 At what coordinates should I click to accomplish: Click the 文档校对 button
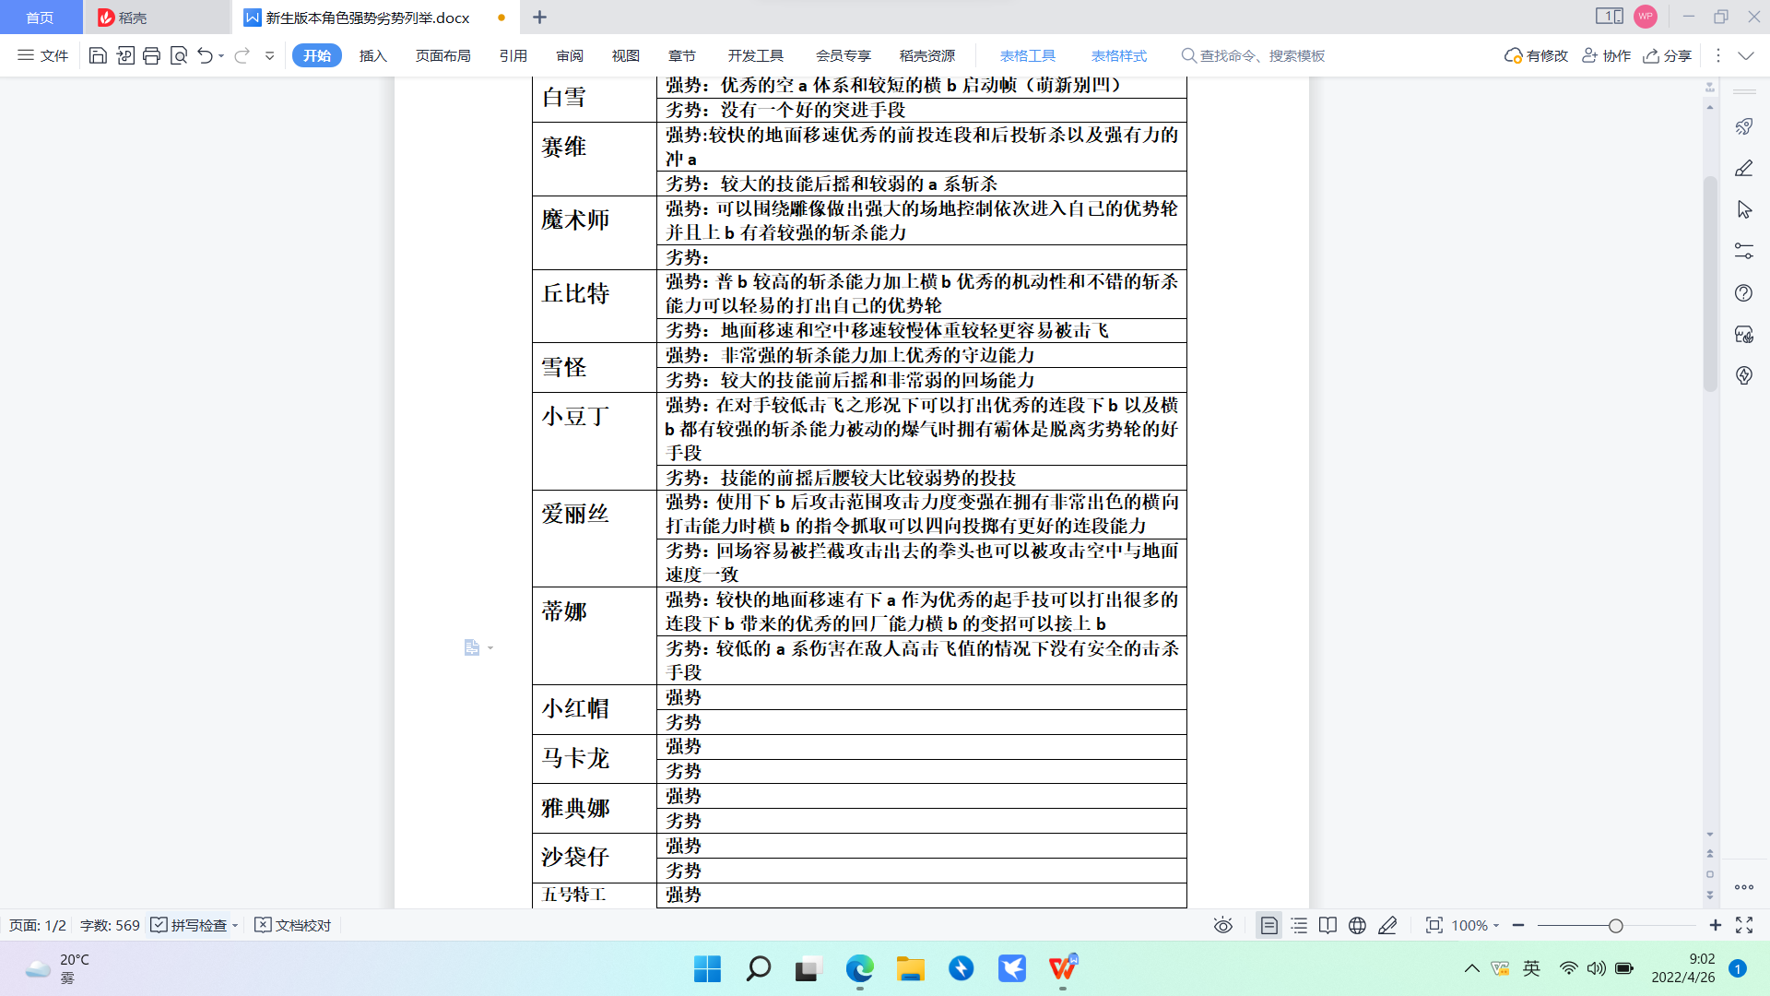(x=292, y=925)
